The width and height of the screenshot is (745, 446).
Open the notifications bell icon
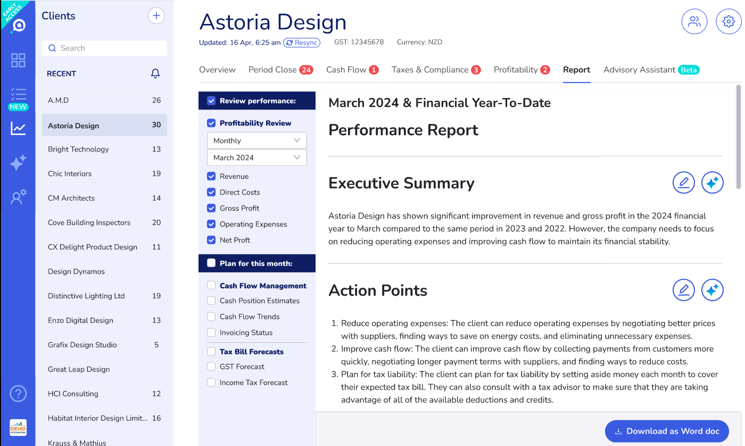click(x=155, y=73)
